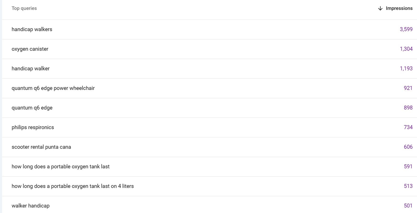The width and height of the screenshot is (417, 213).
Task: Open the 'philips respironics' query
Action: [33, 127]
